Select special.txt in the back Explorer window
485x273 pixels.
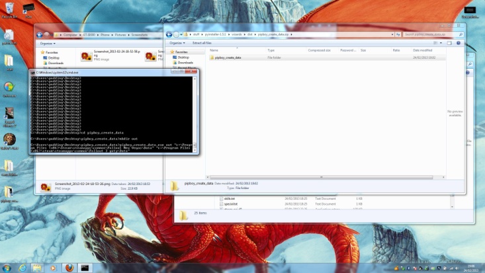point(230,204)
